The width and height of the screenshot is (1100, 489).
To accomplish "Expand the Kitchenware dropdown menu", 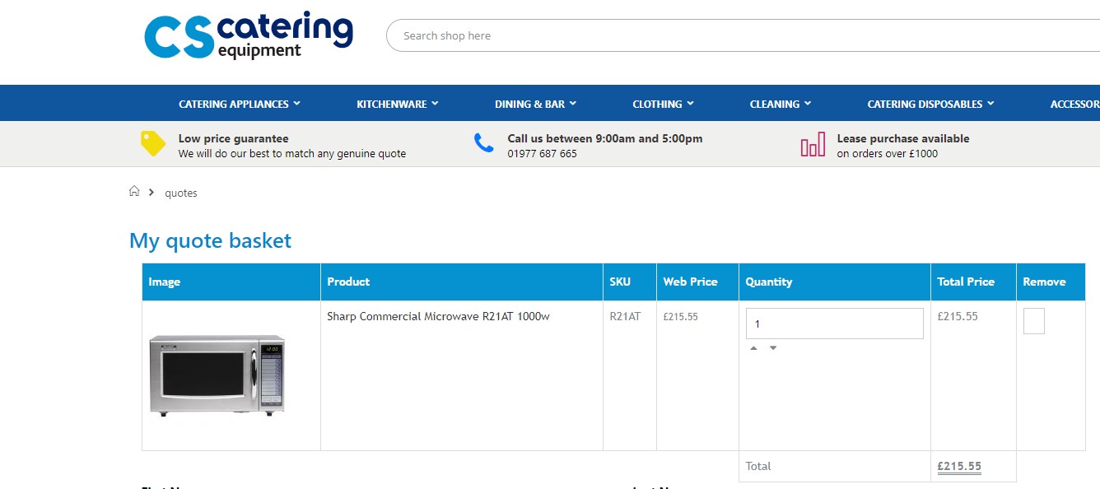I will point(398,104).
